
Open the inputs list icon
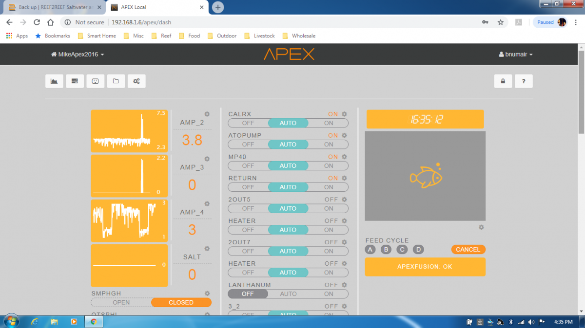click(x=75, y=81)
